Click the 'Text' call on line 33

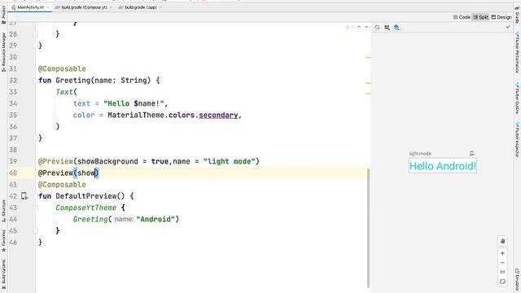point(64,92)
